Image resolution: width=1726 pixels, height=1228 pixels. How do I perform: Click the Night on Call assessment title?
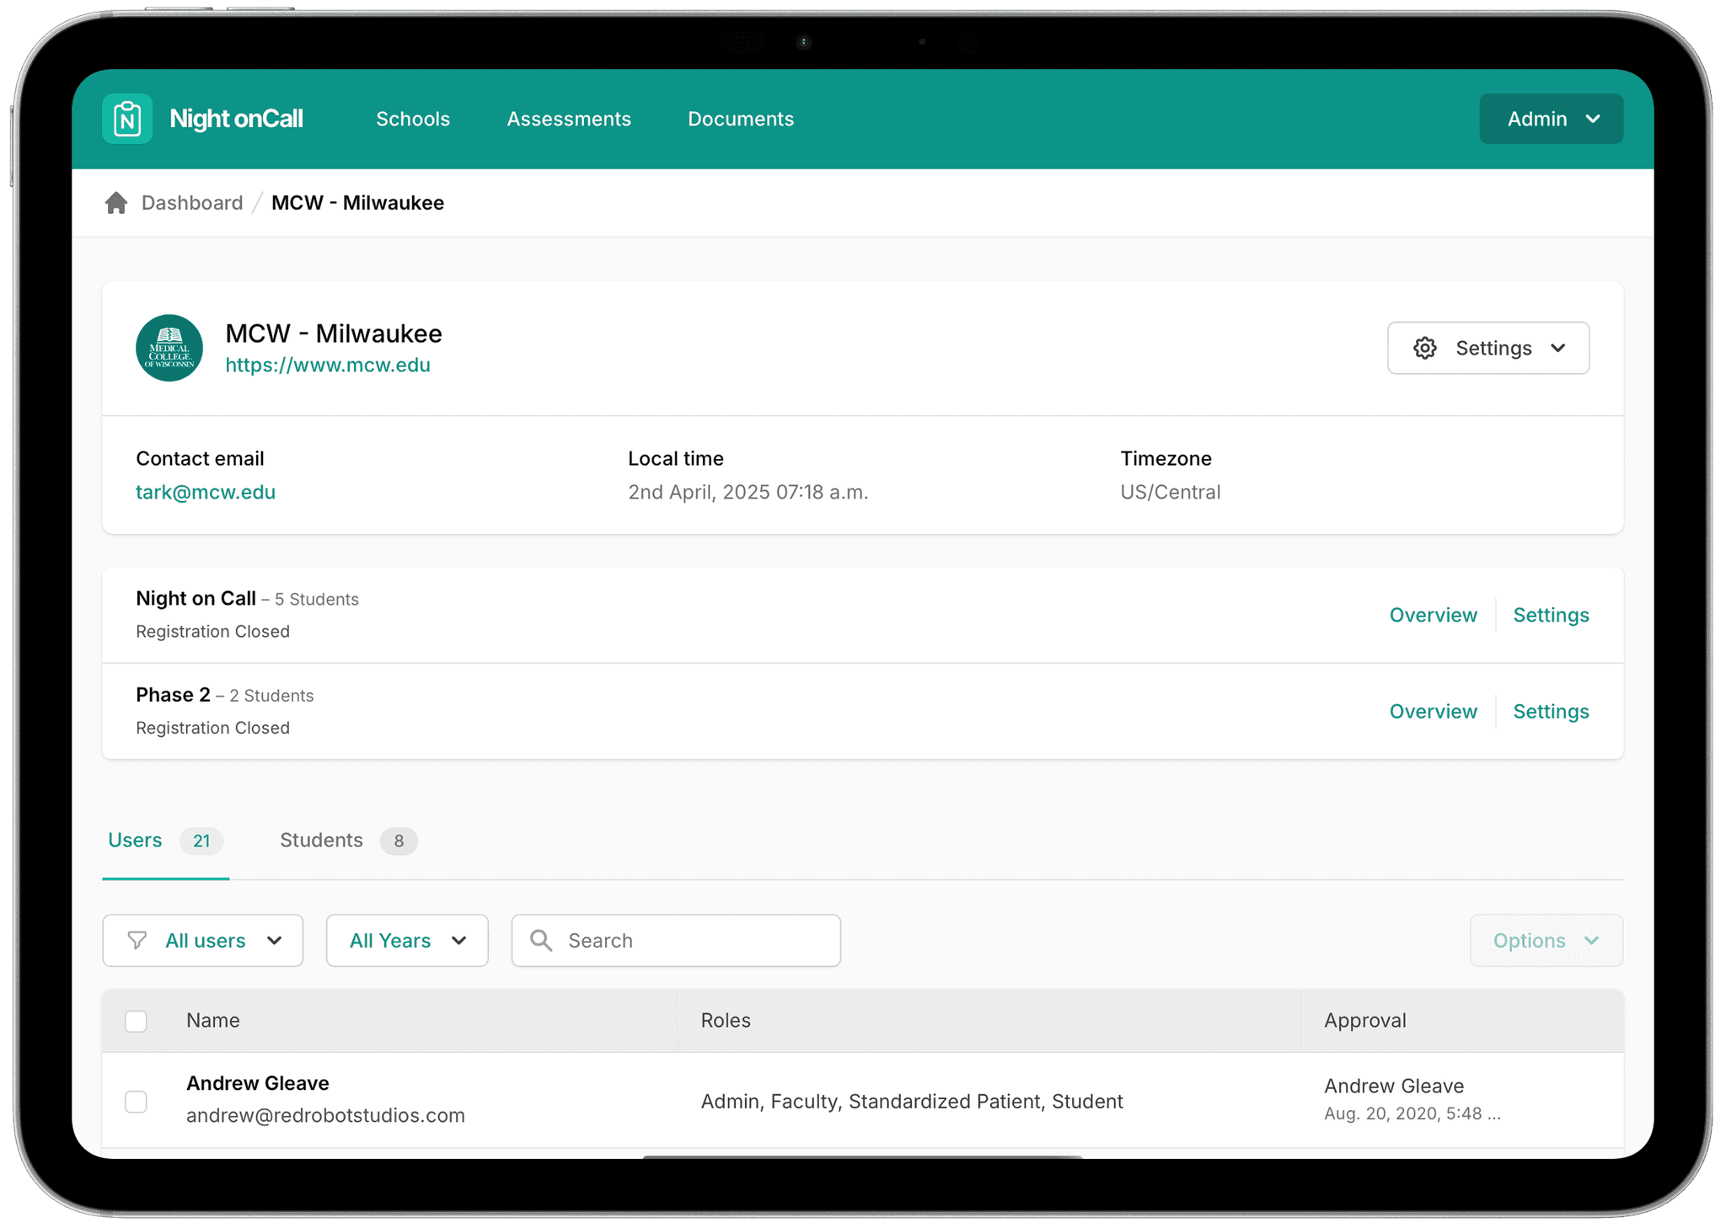coord(196,598)
